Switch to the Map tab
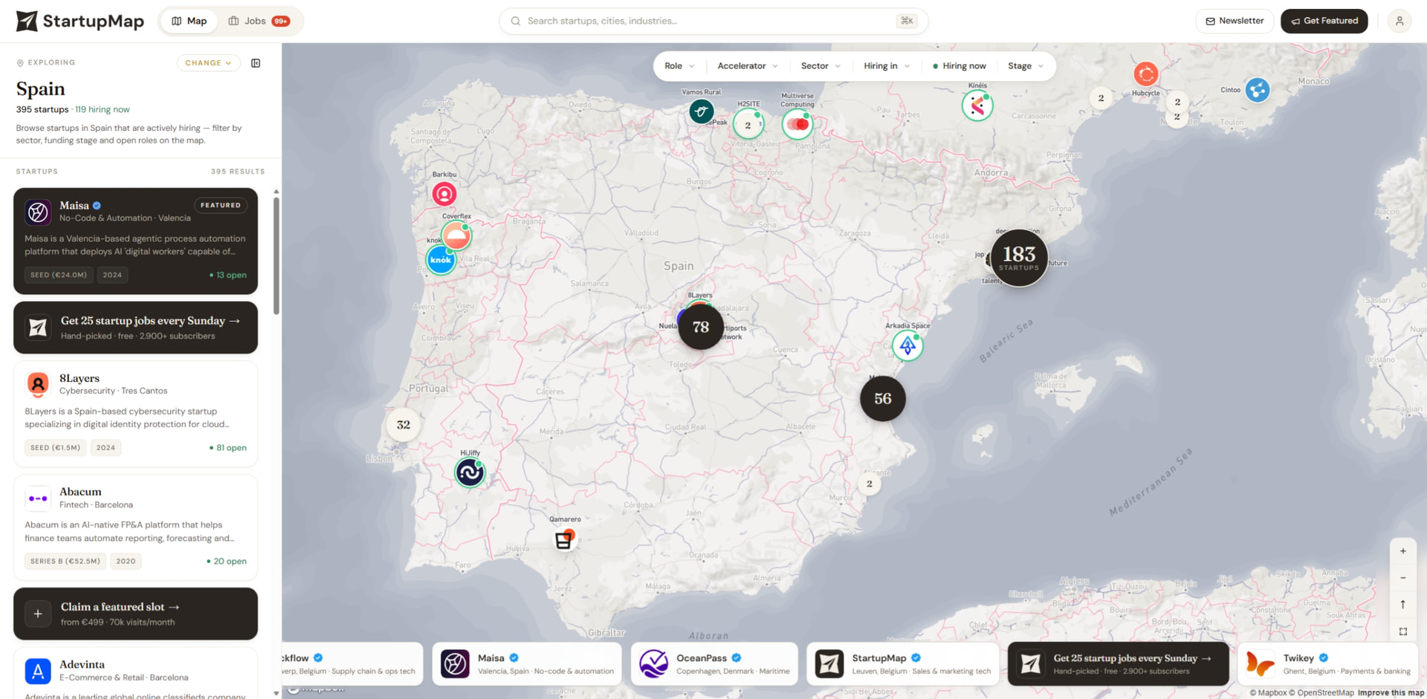The height and width of the screenshot is (699, 1427). coord(190,21)
